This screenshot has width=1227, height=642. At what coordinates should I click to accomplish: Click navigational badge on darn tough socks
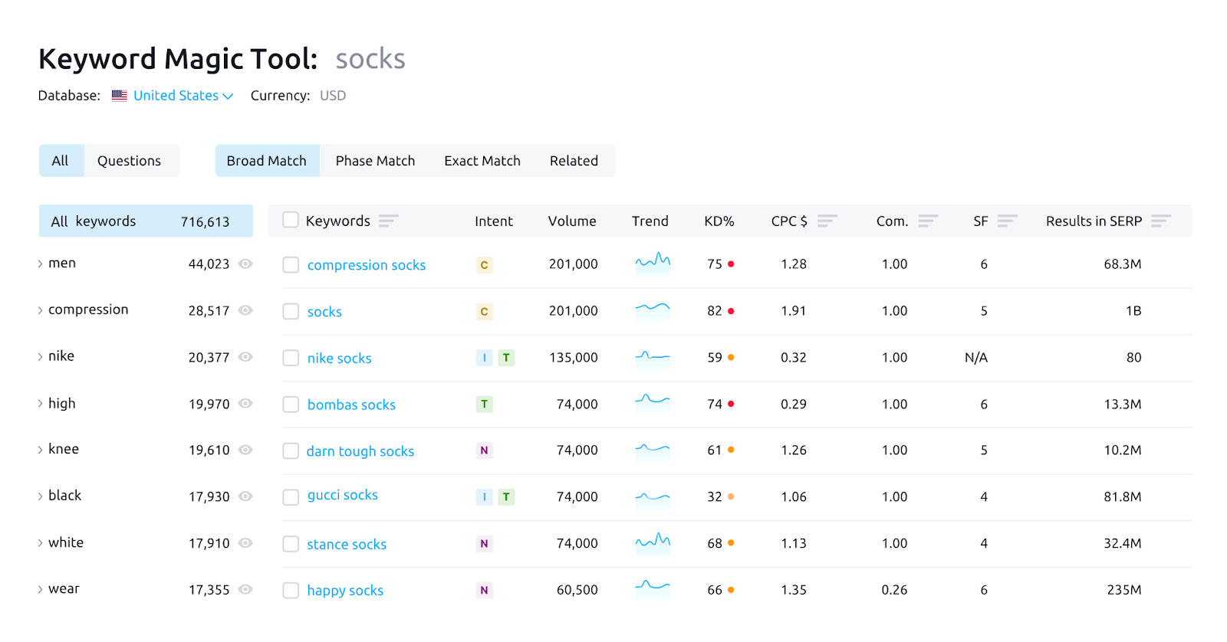(484, 450)
